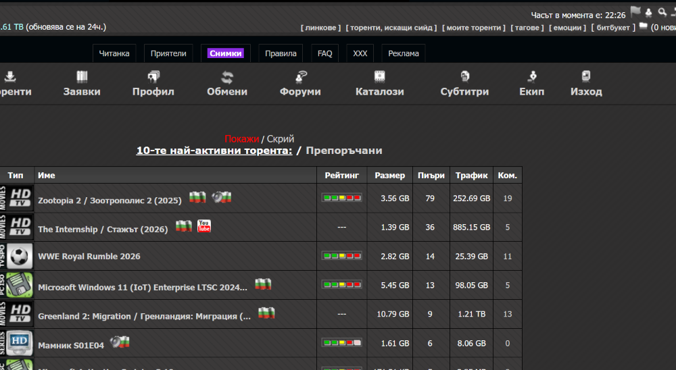Screen dimensions: 676x370
Task: Open Microsoft Windows 11 (IoT) Enterprise LTSC torrent
Action: point(143,288)
